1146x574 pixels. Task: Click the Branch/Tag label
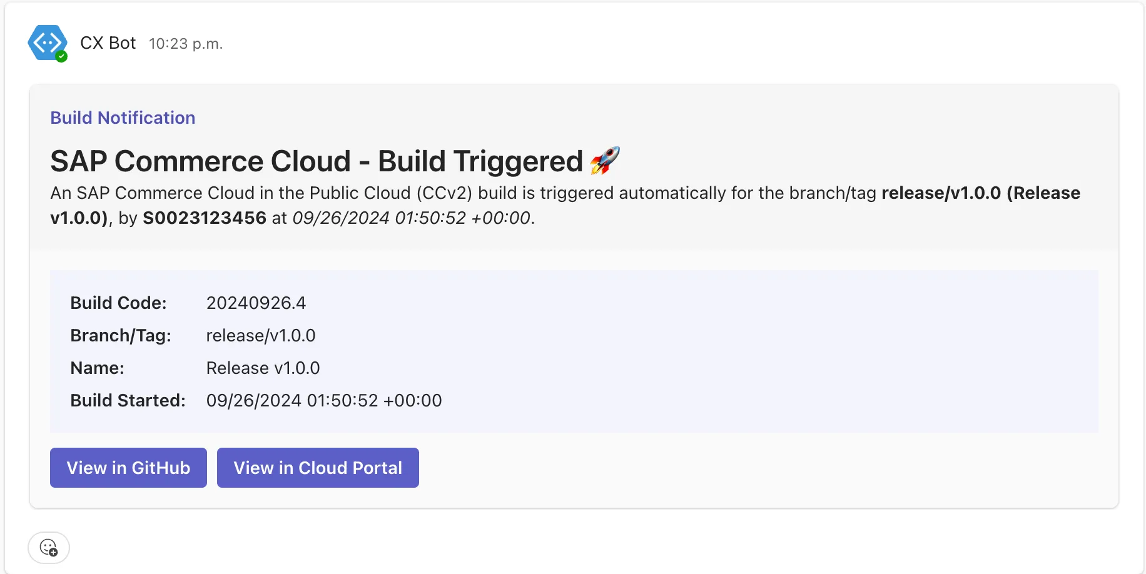120,335
